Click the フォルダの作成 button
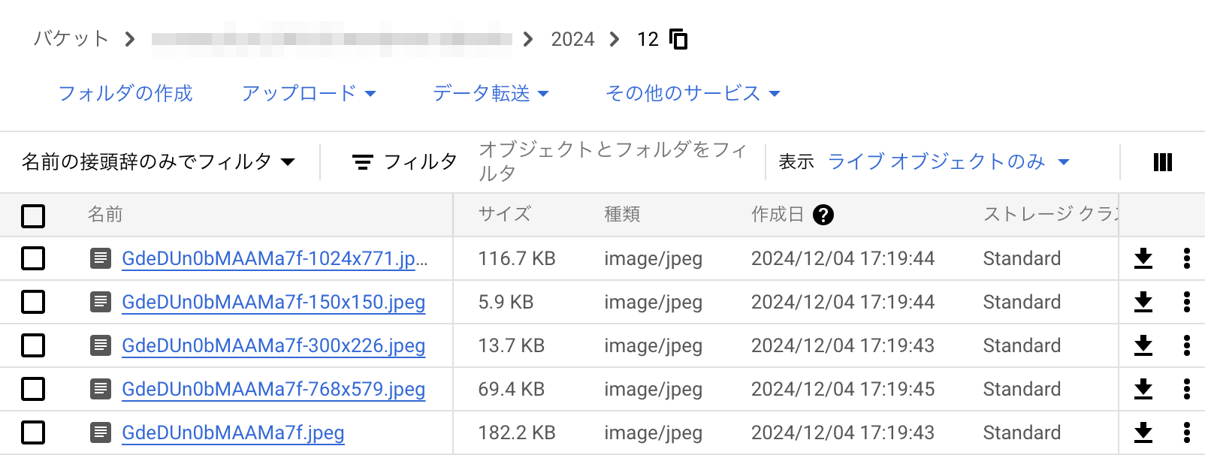1208x458 pixels. point(125,93)
